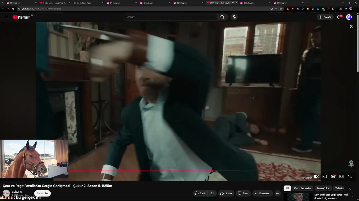The height and width of the screenshot is (201, 359).
Task: Enter fullscreen video mode
Action: pos(350,176)
